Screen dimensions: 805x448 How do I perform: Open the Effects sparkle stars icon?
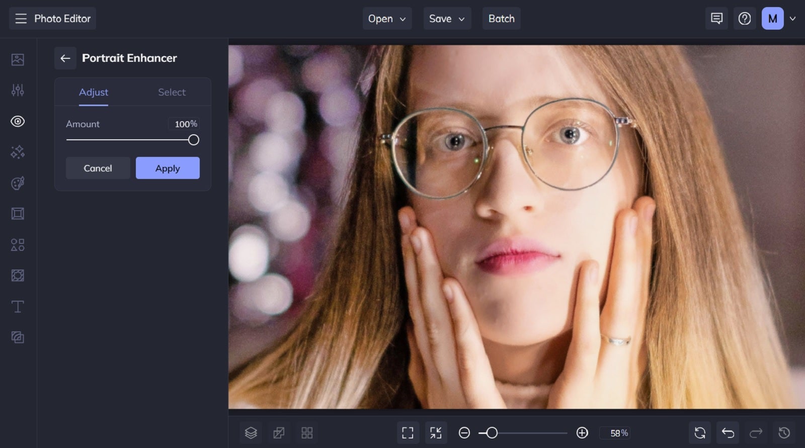[18, 152]
